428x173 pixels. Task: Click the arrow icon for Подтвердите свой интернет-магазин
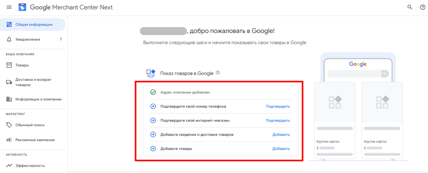tap(153, 120)
